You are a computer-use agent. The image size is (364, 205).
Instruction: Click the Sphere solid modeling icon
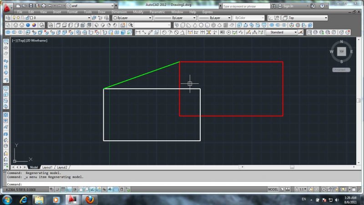201,25
